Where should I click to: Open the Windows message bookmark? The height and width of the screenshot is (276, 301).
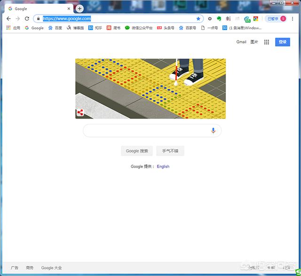pos(242,28)
